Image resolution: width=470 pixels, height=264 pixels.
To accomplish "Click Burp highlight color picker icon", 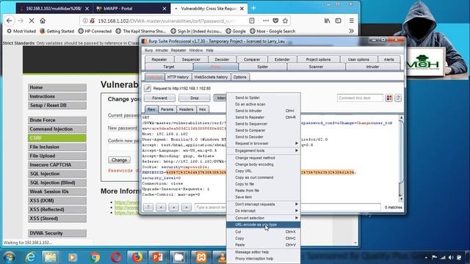I will pyautogui.click(x=388, y=98).
